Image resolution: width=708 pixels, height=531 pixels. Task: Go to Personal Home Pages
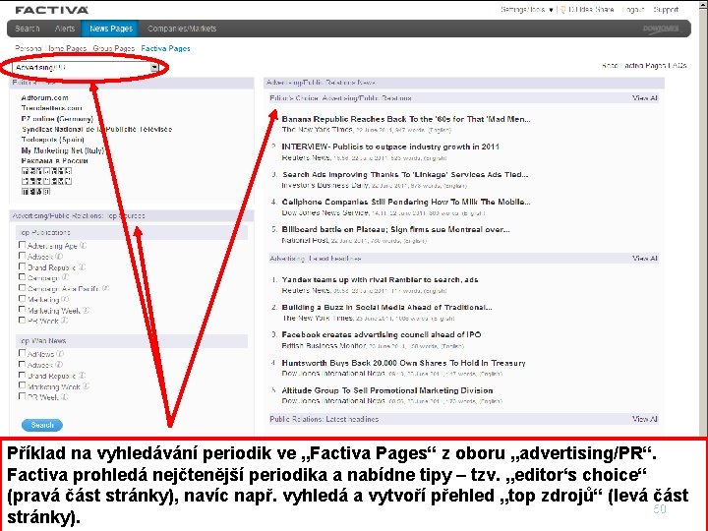point(50,48)
